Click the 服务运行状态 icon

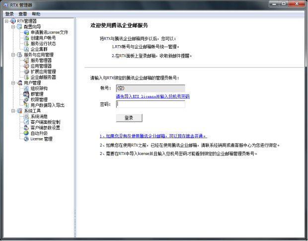tap(26, 43)
